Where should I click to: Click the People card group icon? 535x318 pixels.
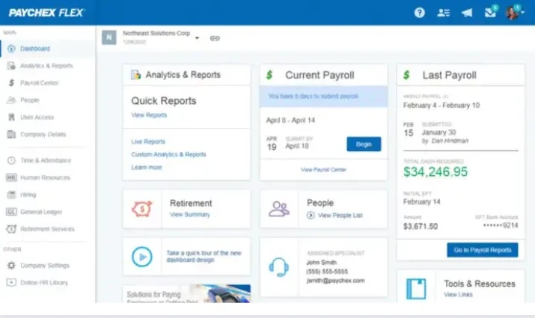279,209
